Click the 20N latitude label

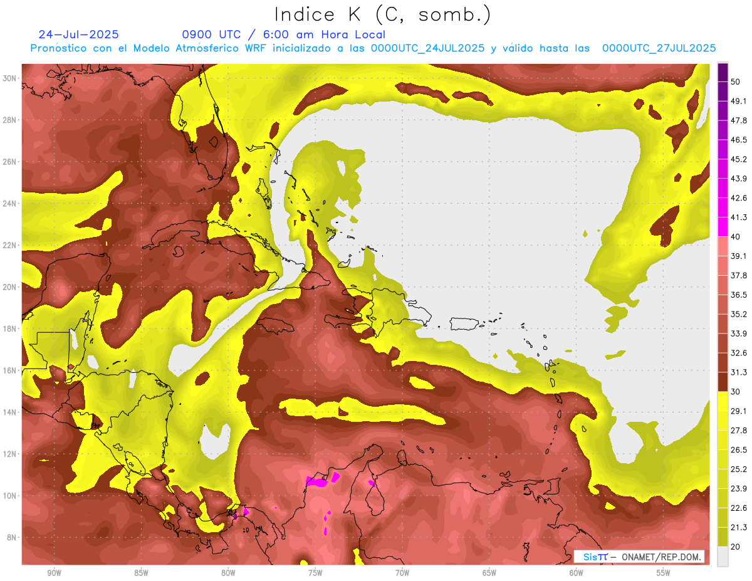[9, 287]
